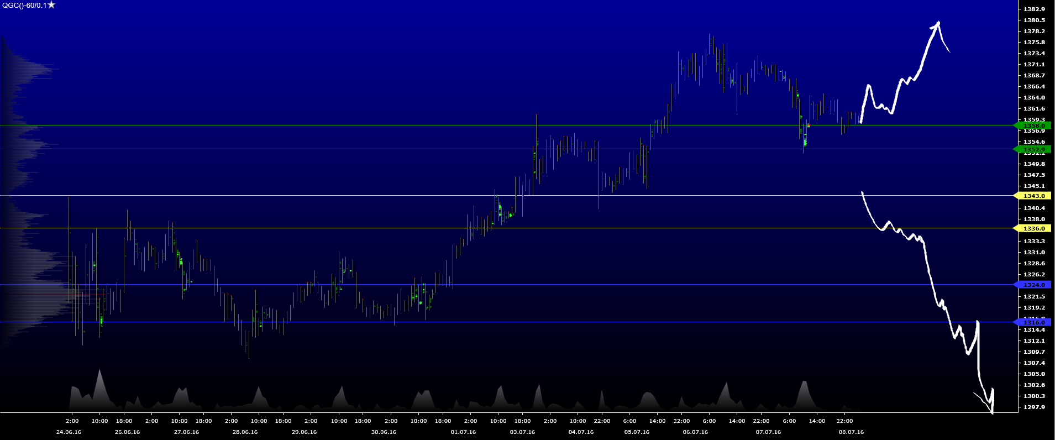Select the green 1358.0 price level marker
1055x440 pixels.
point(1033,125)
